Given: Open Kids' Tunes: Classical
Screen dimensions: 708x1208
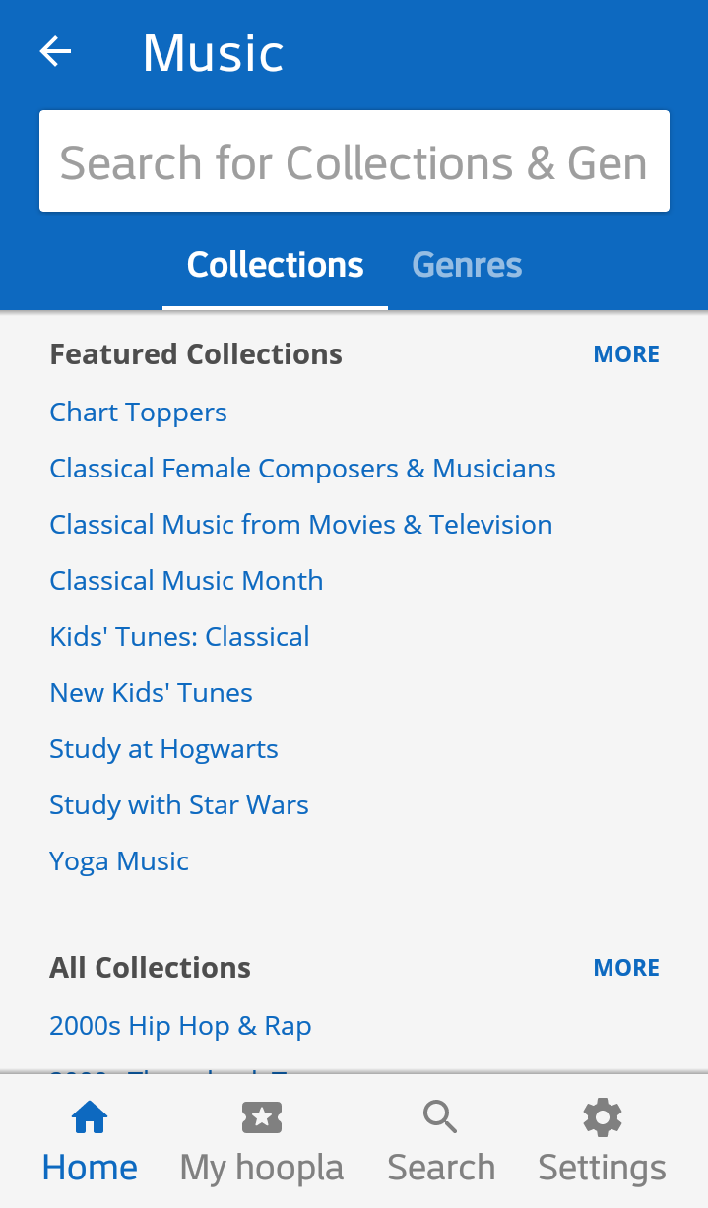Looking at the screenshot, I should [x=180, y=637].
